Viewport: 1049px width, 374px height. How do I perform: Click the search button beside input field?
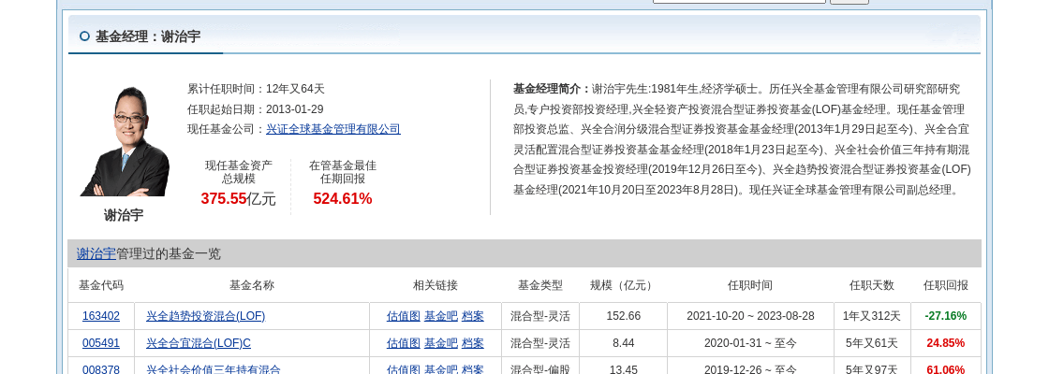(850, 1)
